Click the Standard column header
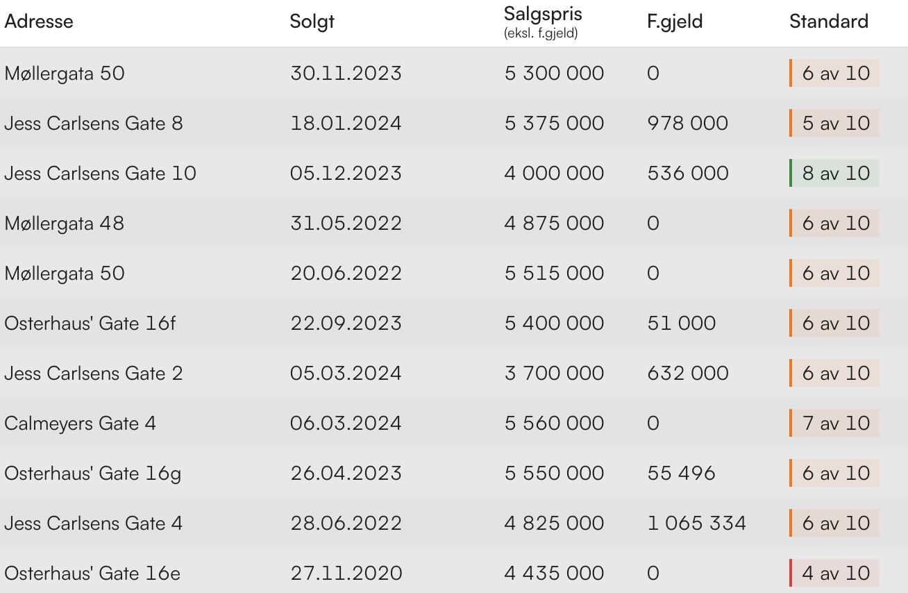This screenshot has width=908, height=593. 829,22
